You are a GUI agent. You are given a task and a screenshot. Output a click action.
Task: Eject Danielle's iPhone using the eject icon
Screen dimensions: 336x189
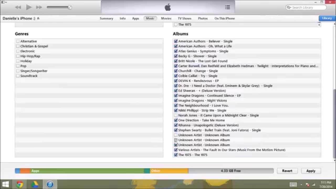point(38,18)
